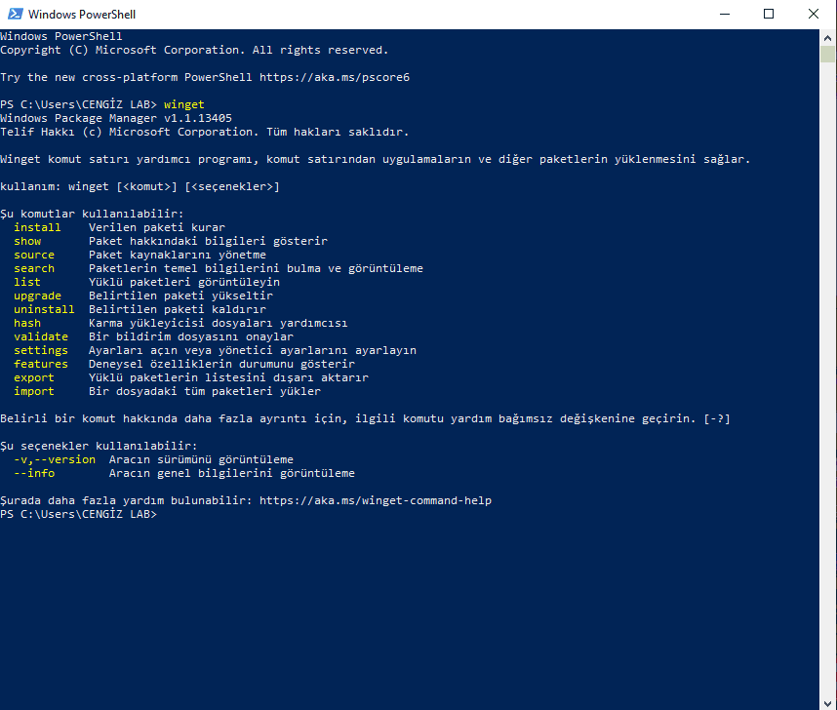Click the 'Telif Hakkı (c) Microsoft Corporation' line
This screenshot has width=837, height=710.
(205, 132)
